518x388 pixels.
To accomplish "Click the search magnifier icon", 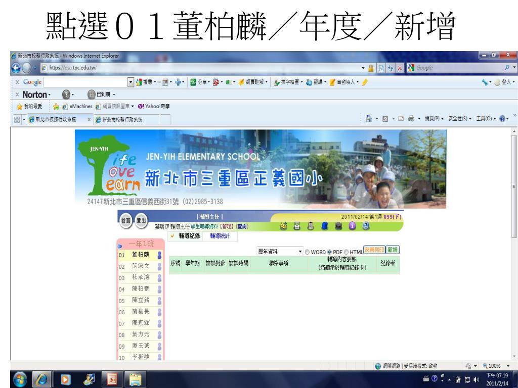I will (x=507, y=68).
